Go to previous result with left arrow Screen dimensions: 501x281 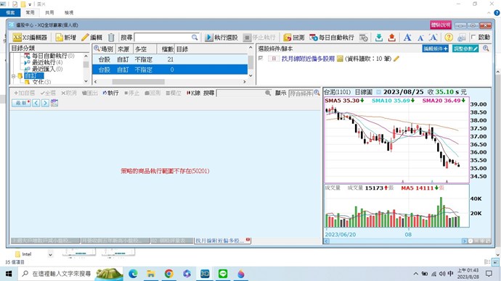[x=36, y=103]
